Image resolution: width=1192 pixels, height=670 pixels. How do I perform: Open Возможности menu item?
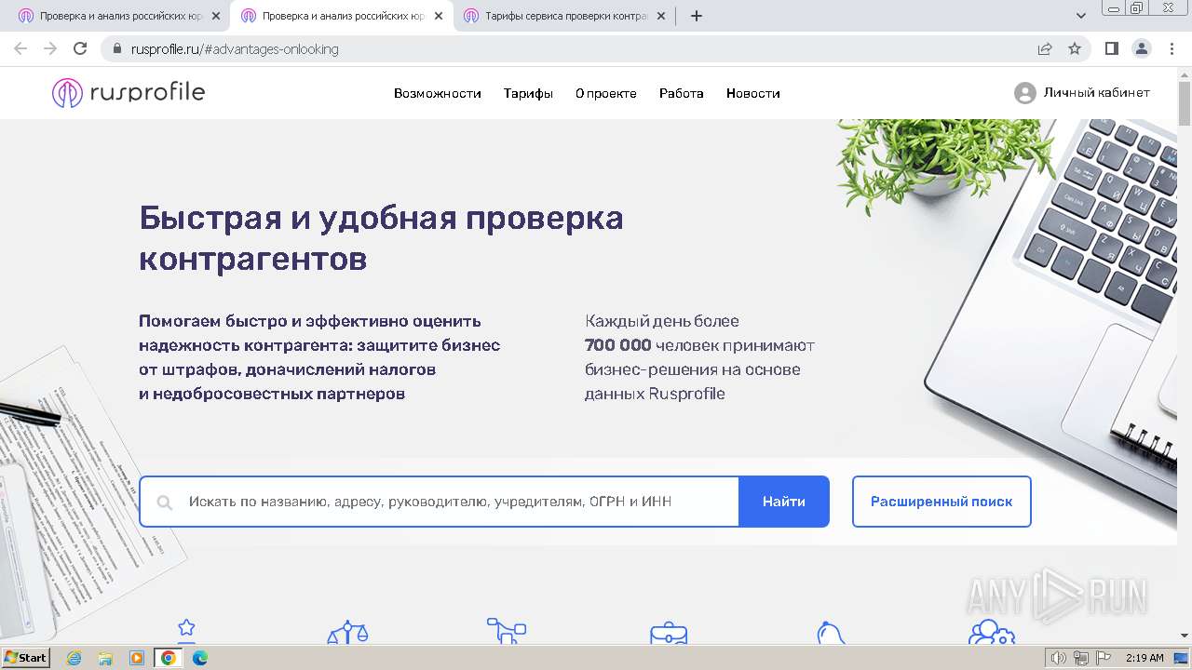438,93
